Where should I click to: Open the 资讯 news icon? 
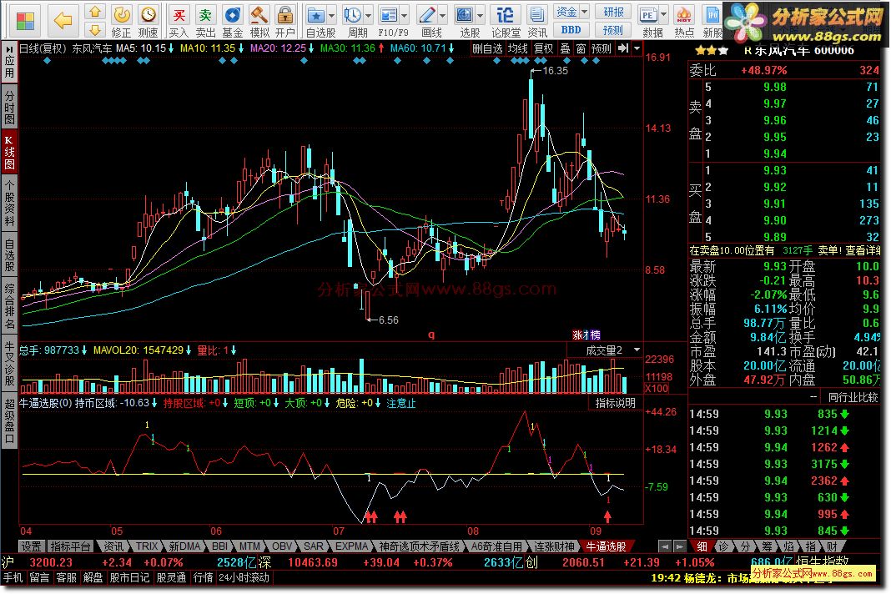pyautogui.click(x=536, y=15)
